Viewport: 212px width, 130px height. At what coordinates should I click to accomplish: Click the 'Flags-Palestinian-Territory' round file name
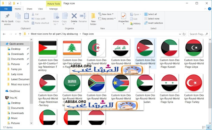(48, 100)
